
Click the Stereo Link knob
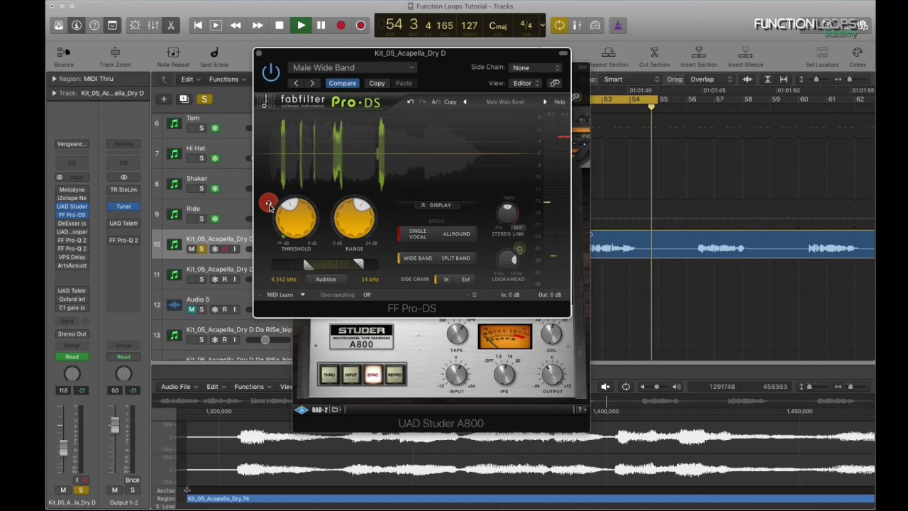click(x=507, y=213)
